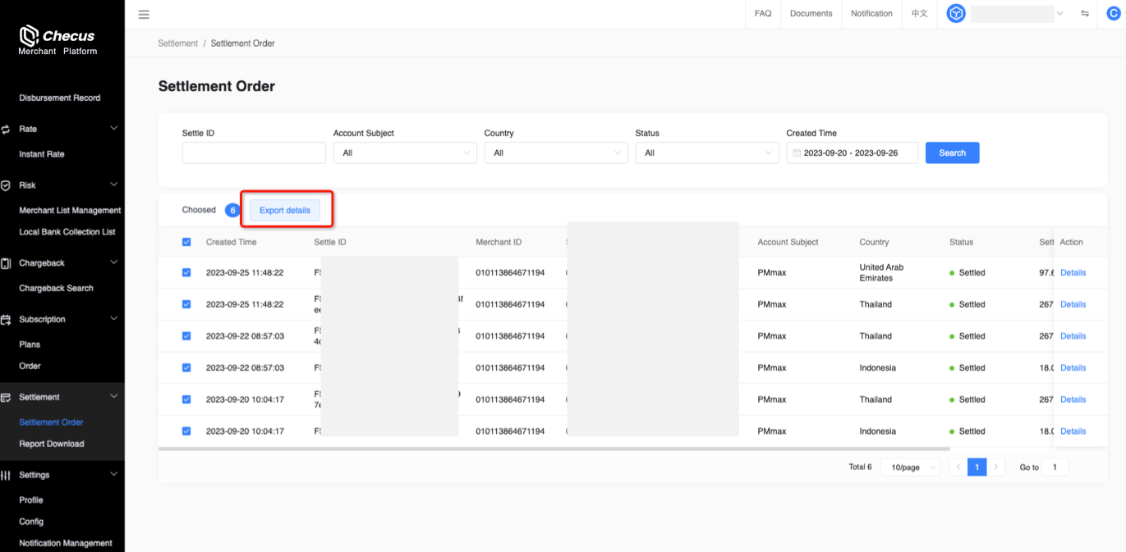This screenshot has width=1126, height=552.
Task: Open Report Download in sidebar
Action: tap(52, 444)
